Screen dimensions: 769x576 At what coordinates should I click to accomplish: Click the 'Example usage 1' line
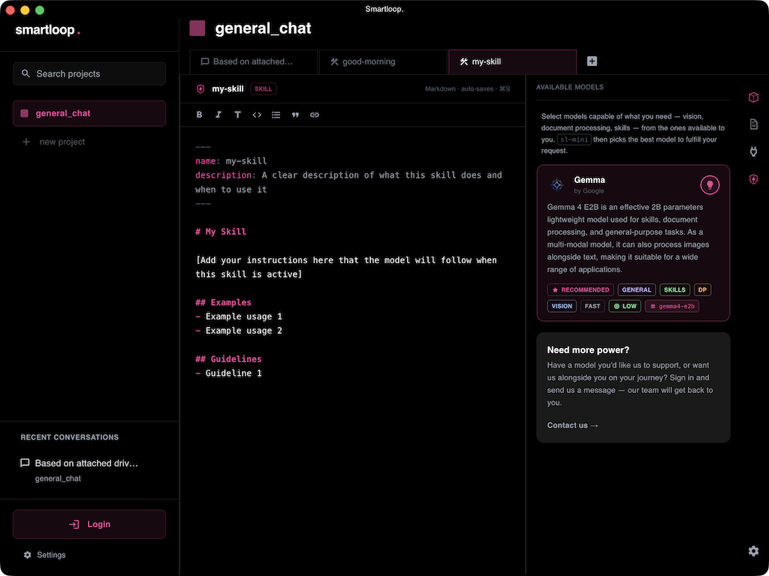pyautogui.click(x=239, y=316)
